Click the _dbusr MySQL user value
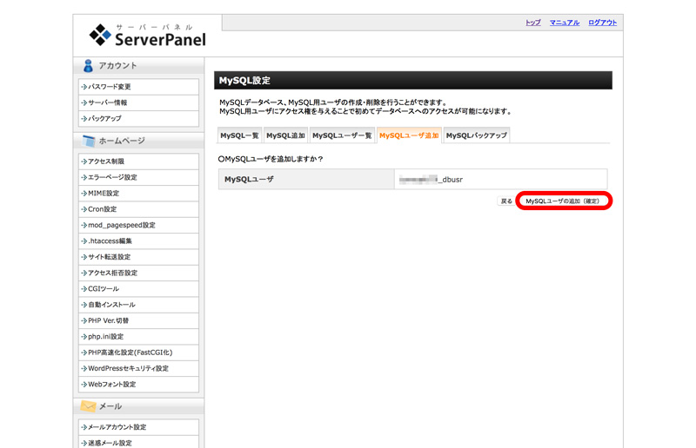Viewport: 696px width, 448px height. pos(431,180)
